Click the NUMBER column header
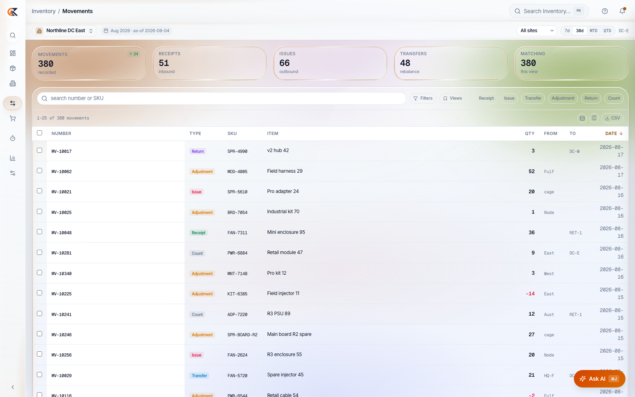 pos(62,133)
